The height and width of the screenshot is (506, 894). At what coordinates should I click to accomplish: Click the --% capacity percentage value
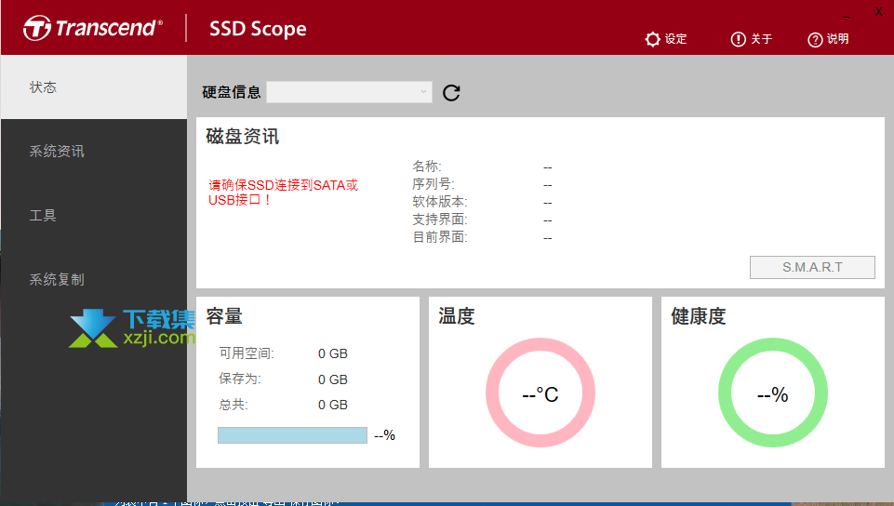point(385,435)
